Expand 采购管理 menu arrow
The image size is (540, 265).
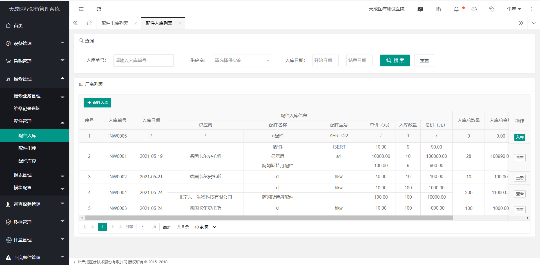click(63, 60)
